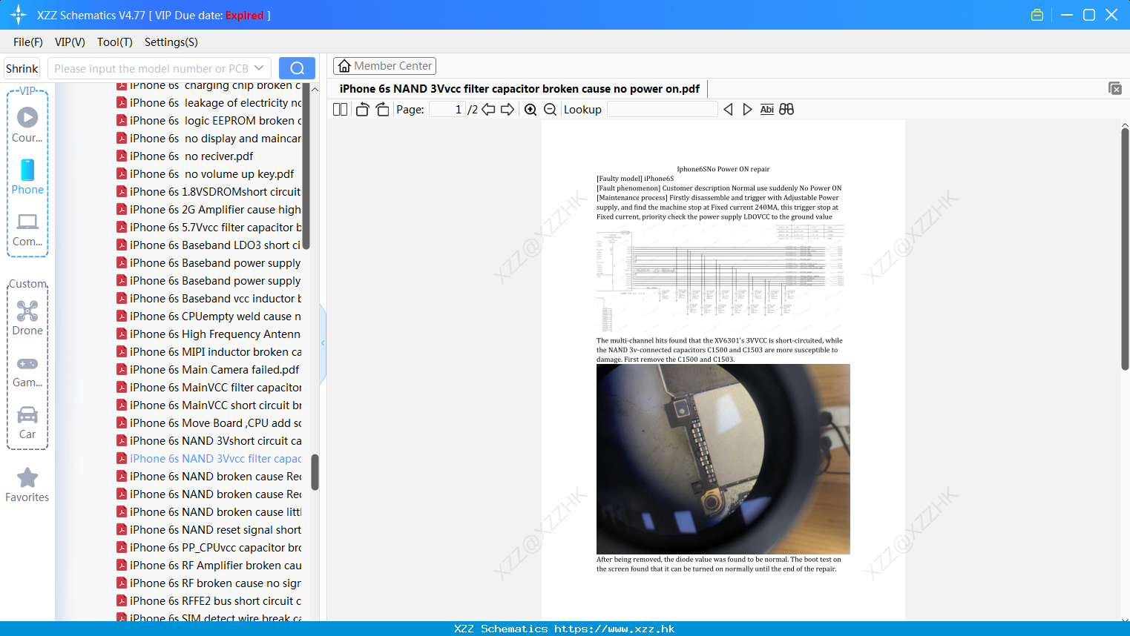
Task: Open the Member Center
Action: pyautogui.click(x=384, y=66)
